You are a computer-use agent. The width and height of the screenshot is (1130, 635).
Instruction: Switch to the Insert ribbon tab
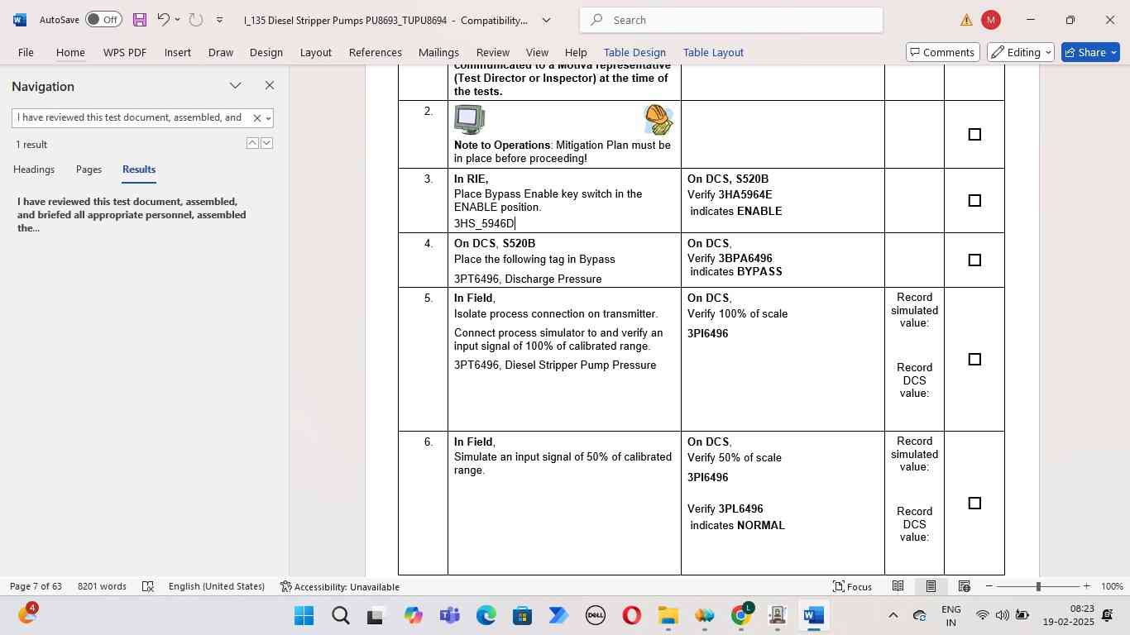tap(178, 52)
